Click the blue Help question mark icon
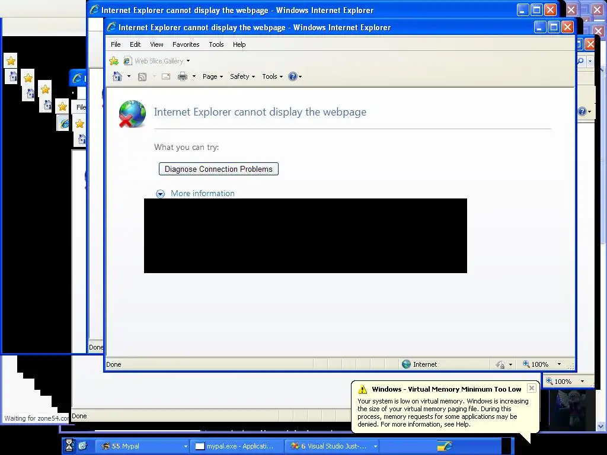This screenshot has width=607, height=455. click(293, 76)
